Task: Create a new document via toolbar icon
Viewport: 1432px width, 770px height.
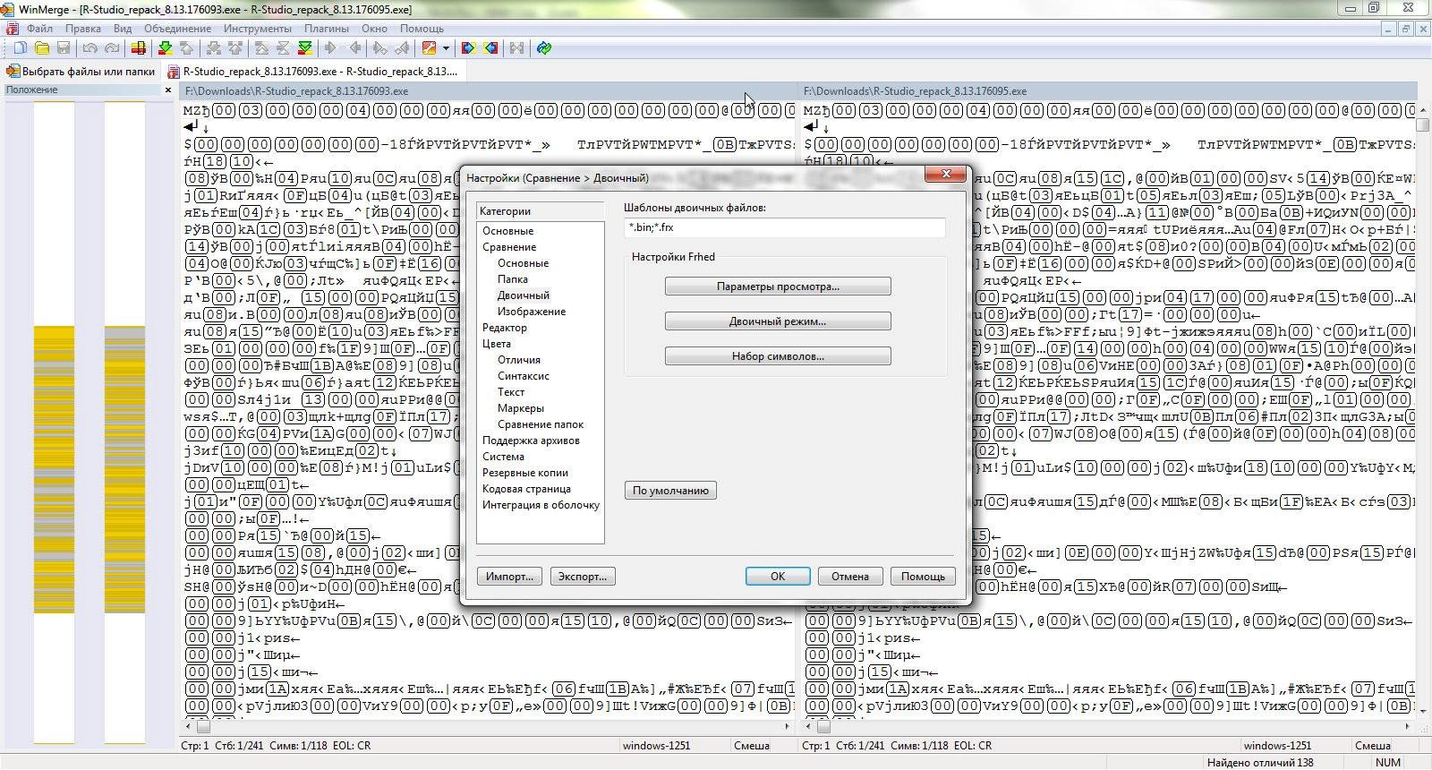Action: click(20, 48)
